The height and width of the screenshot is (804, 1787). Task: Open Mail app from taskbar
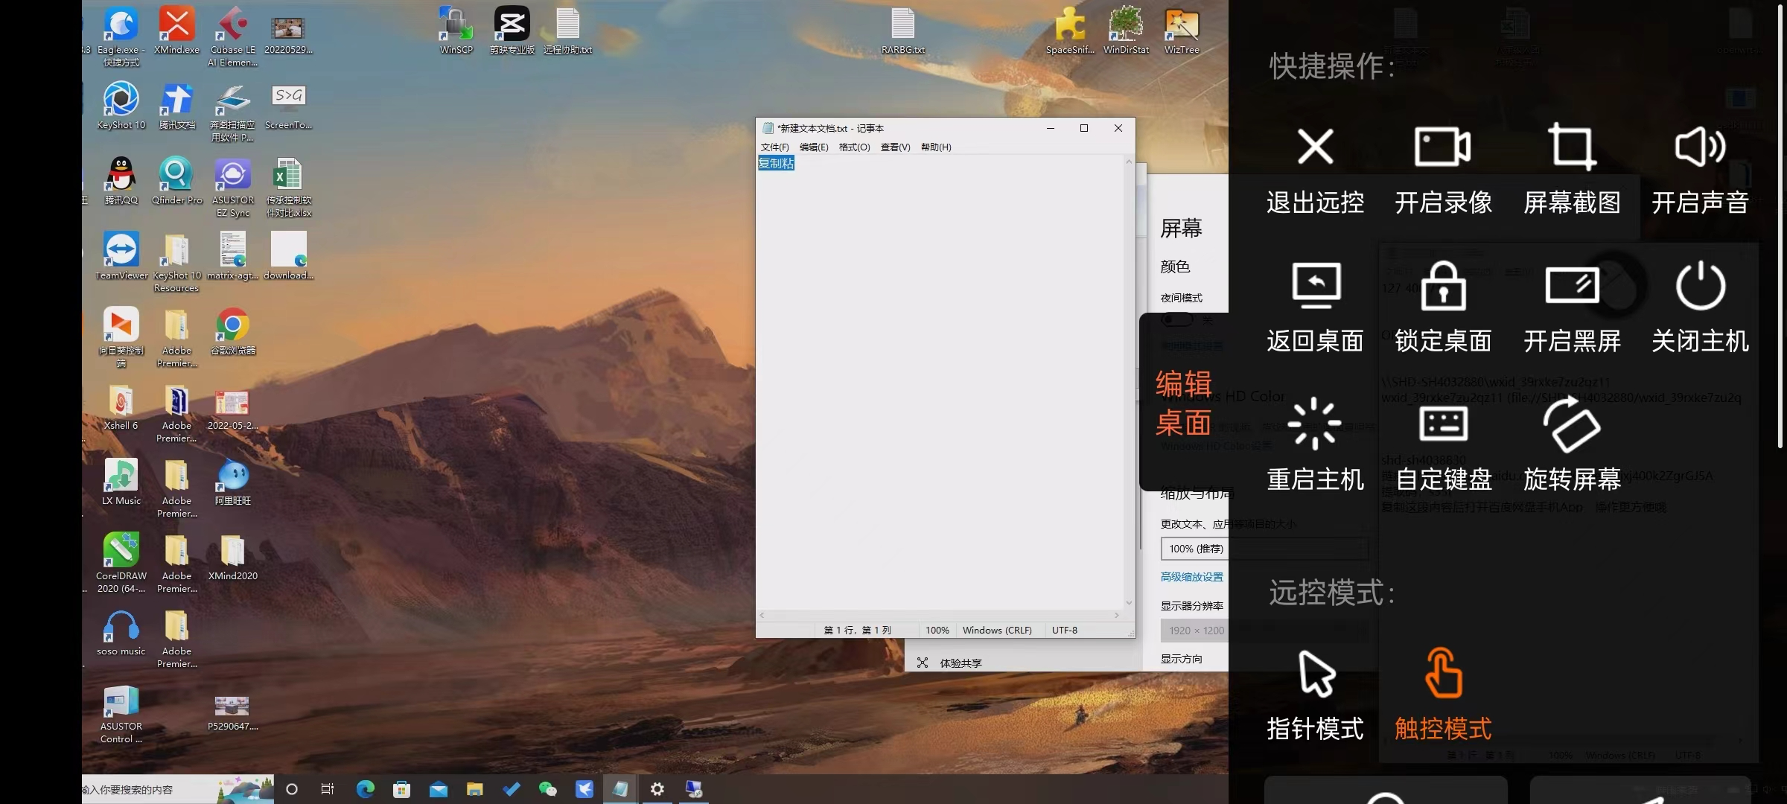[x=438, y=789]
